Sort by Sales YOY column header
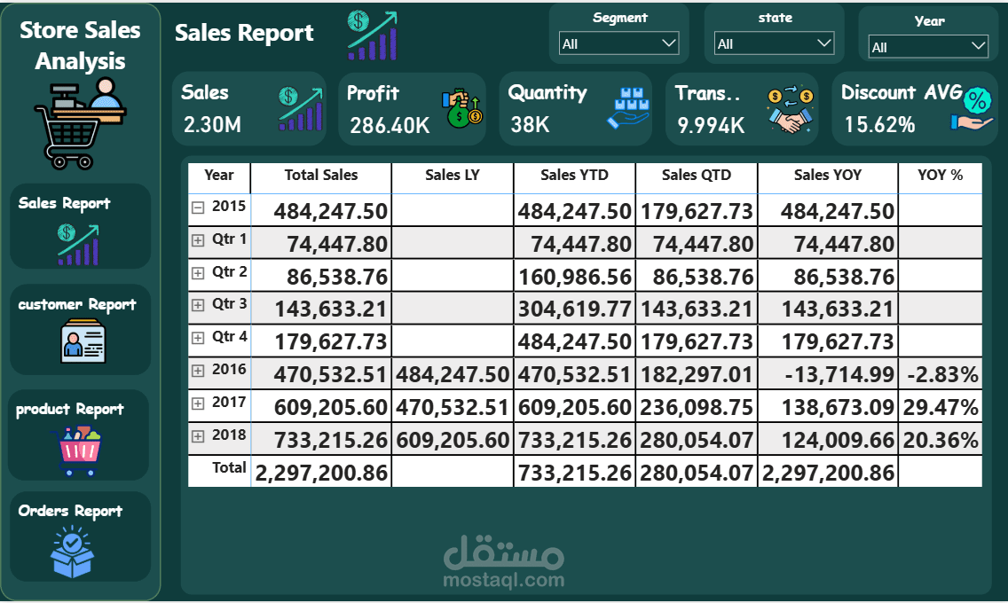Viewport: 1008px width, 603px height. coord(827,175)
